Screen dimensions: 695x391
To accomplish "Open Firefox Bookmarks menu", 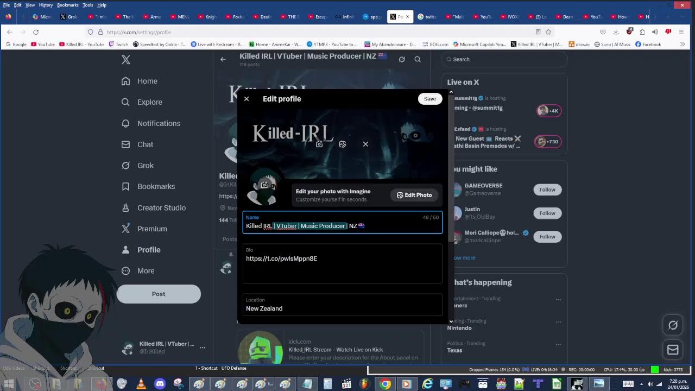I will click(68, 5).
